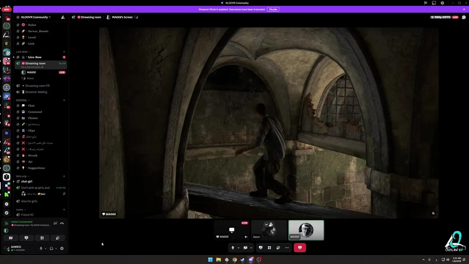Open User Settings gear
The height and width of the screenshot is (264, 469).
(62, 248)
